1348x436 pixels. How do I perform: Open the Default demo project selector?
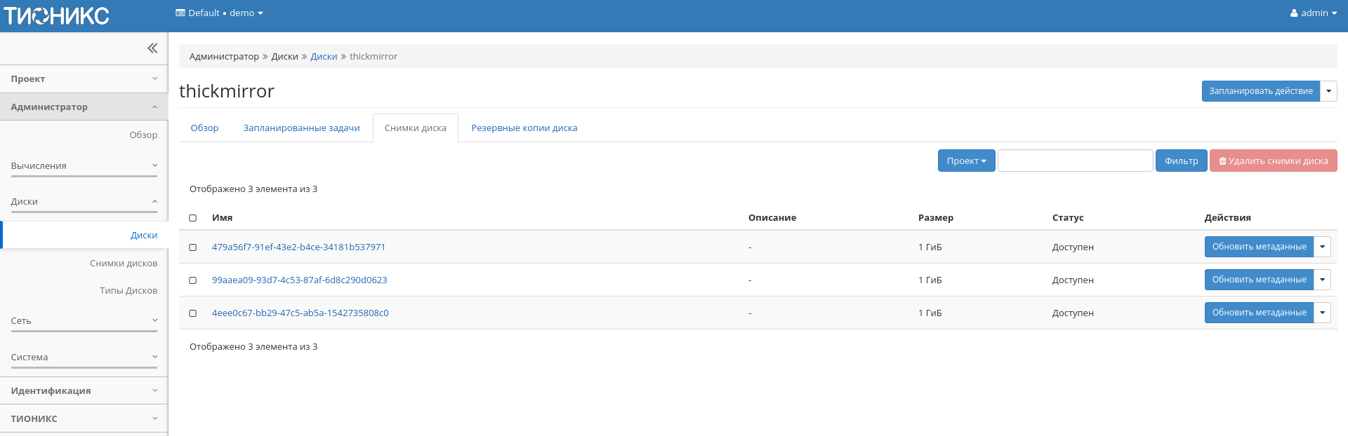[x=219, y=13]
